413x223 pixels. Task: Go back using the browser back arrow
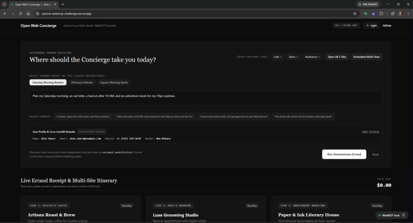click(5, 13)
